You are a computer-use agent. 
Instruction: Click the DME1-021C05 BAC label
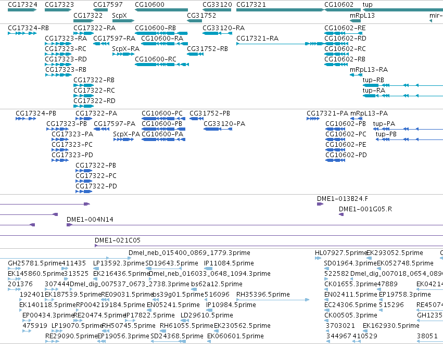pyautogui.click(x=118, y=240)
